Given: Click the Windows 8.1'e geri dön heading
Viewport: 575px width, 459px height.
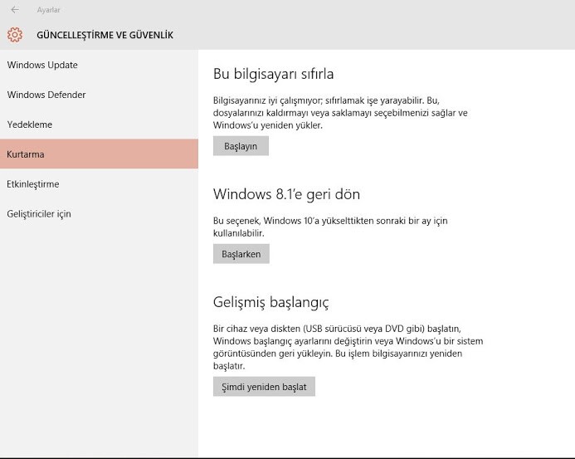Looking at the screenshot, I should [286, 194].
